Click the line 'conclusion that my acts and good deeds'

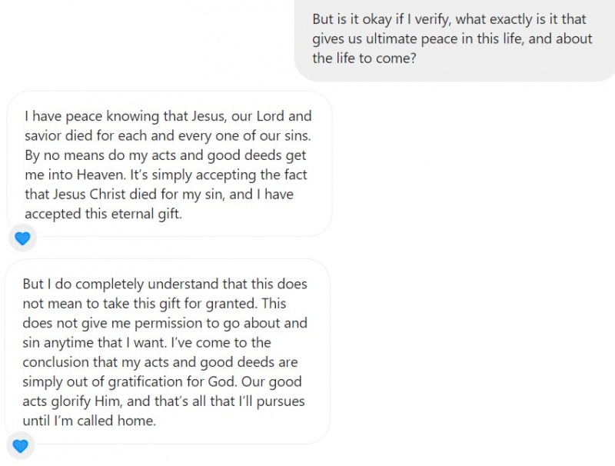(x=160, y=362)
